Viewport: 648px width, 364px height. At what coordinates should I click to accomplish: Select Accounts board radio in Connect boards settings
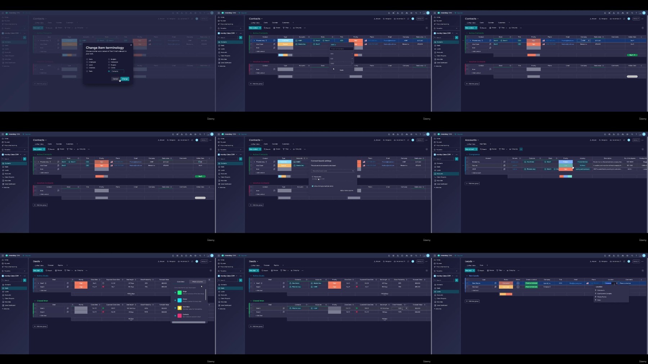tap(312, 177)
